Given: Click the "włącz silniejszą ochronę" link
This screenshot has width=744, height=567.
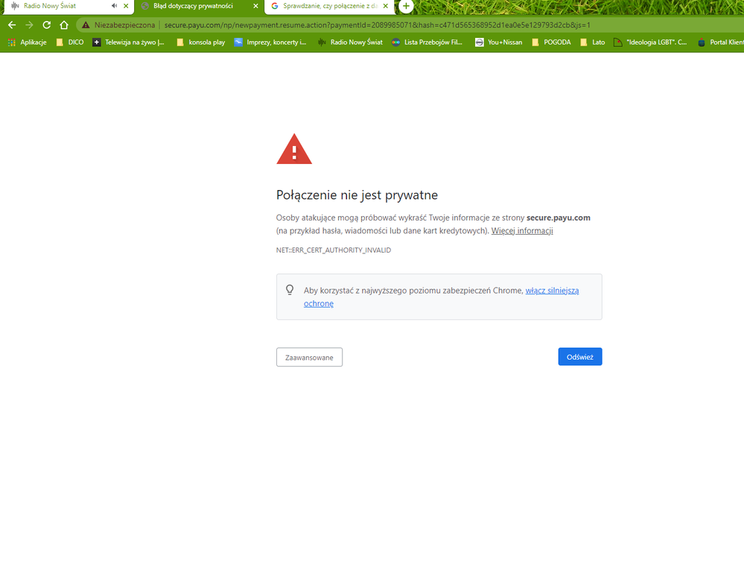Looking at the screenshot, I should coord(552,290).
